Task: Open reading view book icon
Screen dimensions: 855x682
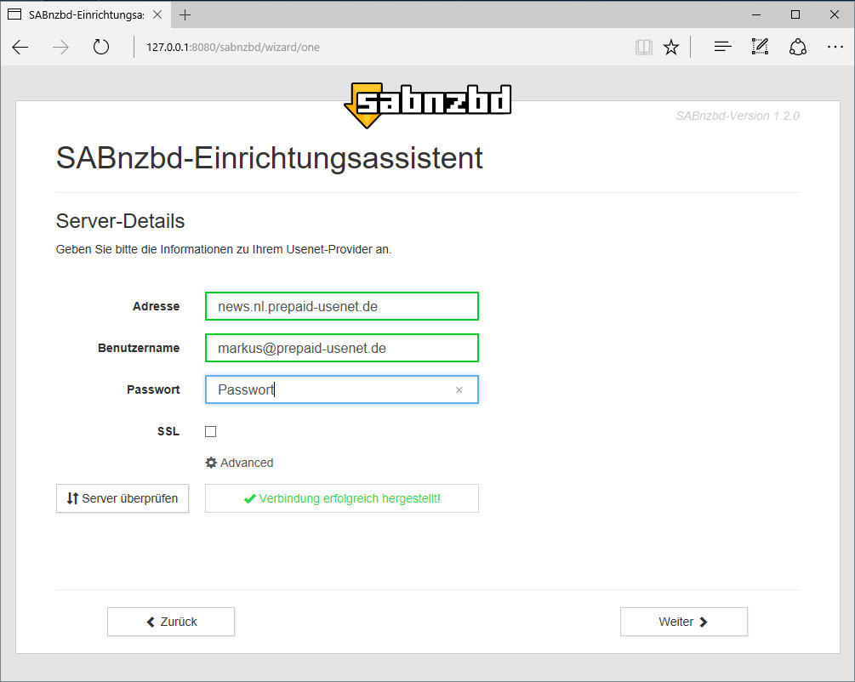Action: pyautogui.click(x=644, y=48)
